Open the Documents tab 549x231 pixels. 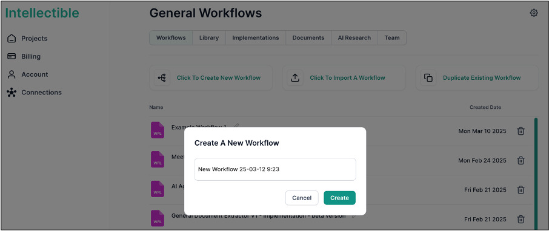(308, 37)
